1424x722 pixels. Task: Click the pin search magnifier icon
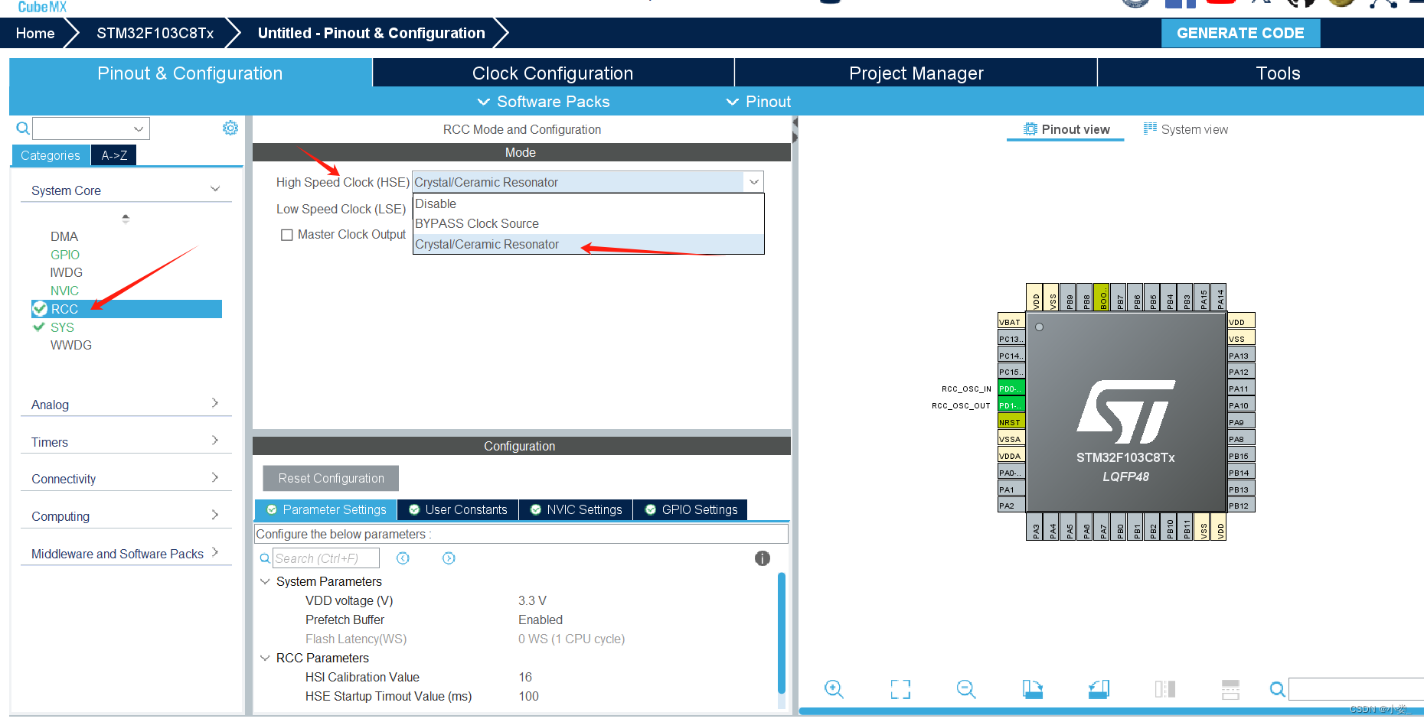pyautogui.click(x=1277, y=689)
